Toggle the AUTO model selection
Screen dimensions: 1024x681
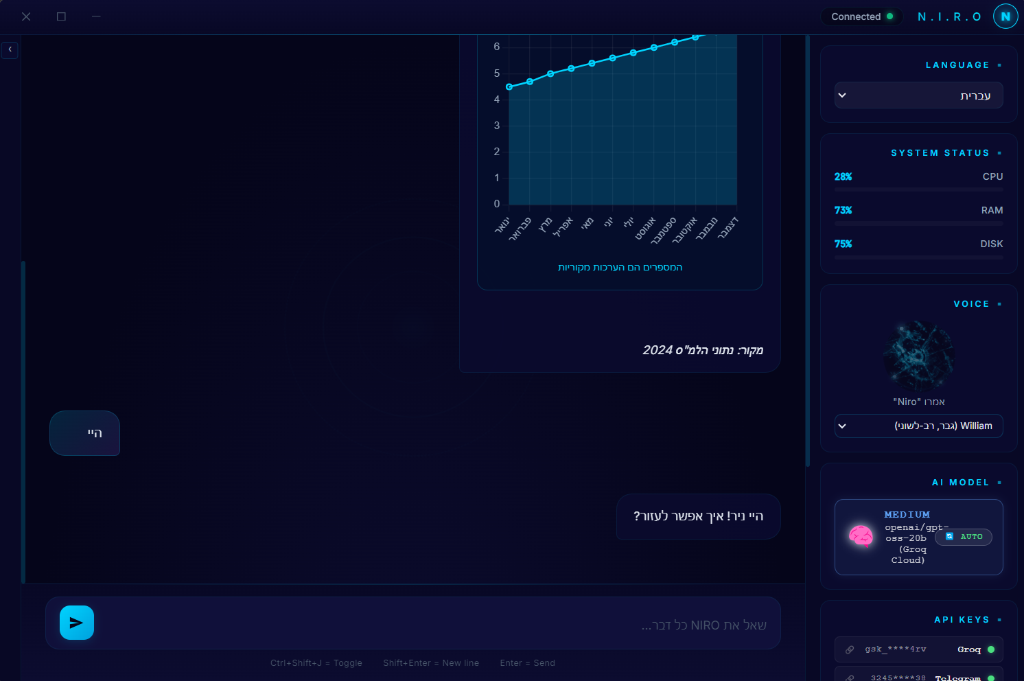pyautogui.click(x=964, y=537)
